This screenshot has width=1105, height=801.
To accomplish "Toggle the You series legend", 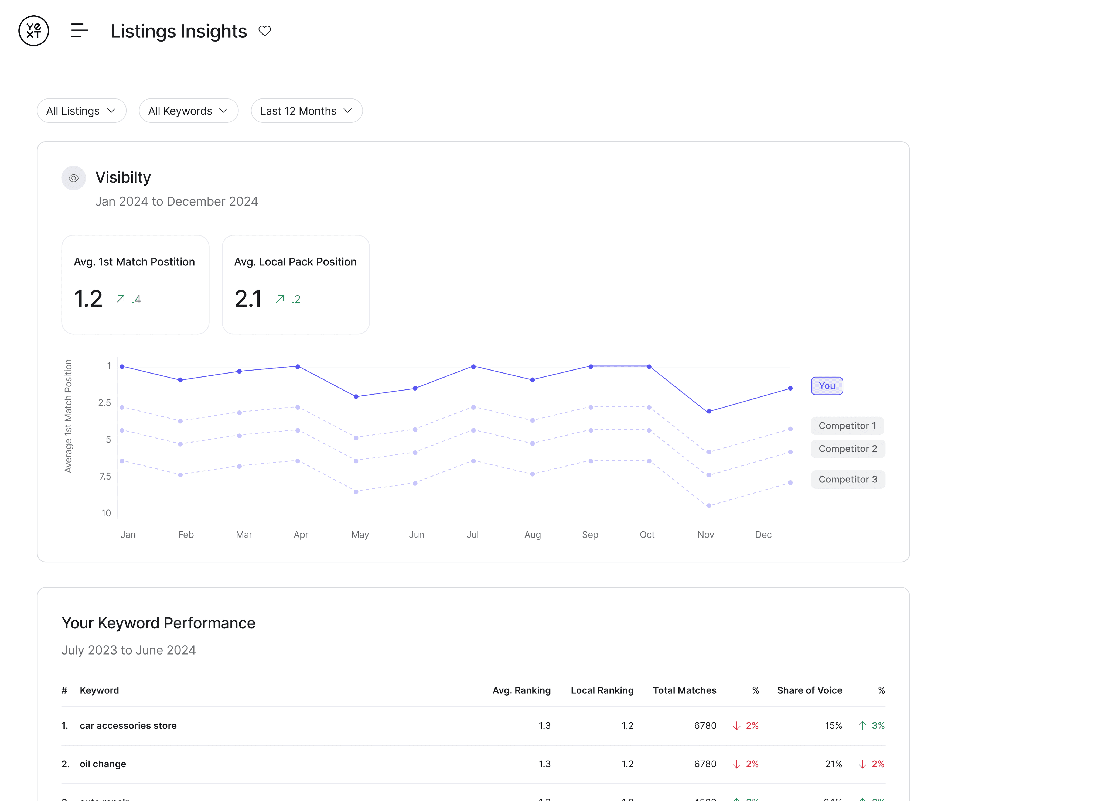I will tap(827, 386).
